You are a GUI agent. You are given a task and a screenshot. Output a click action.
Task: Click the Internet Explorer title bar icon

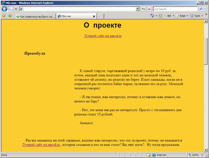[3, 3]
